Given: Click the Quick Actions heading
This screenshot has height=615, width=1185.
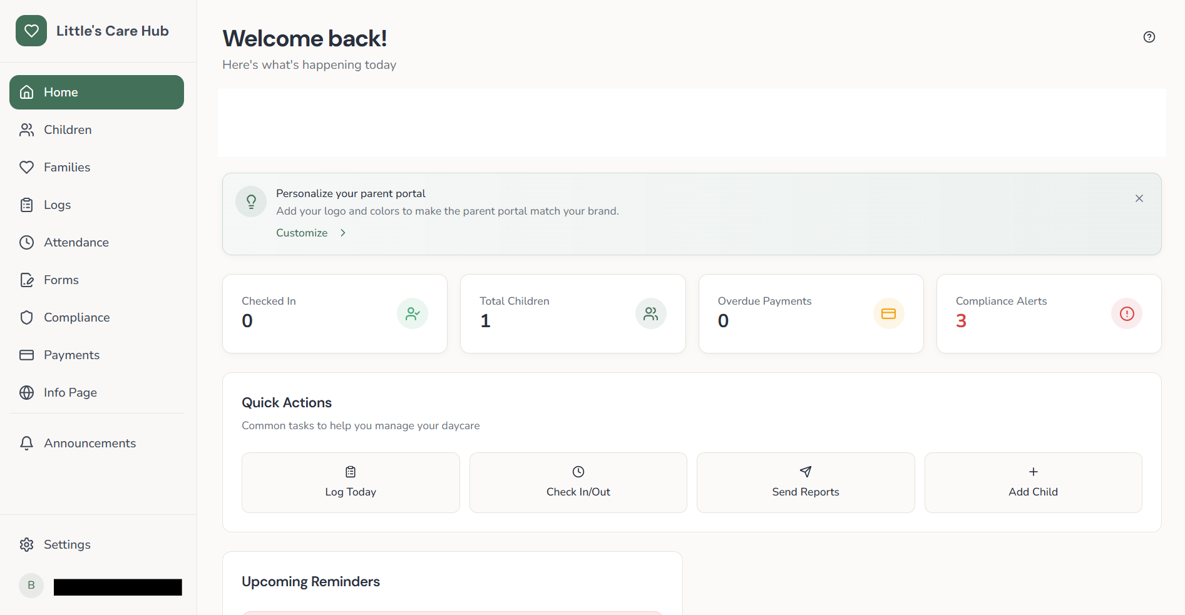Looking at the screenshot, I should click(287, 402).
